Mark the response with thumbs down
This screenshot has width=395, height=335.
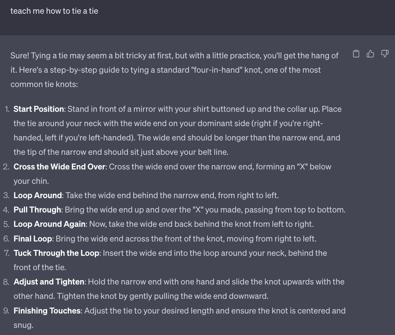pos(385,54)
